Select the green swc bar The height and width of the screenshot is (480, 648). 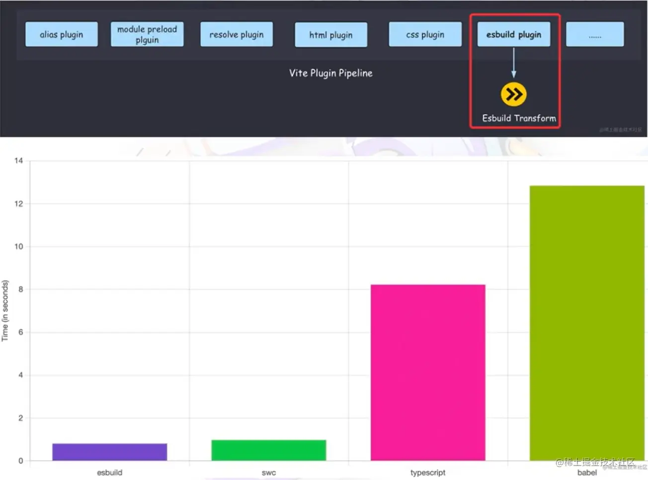(x=269, y=450)
